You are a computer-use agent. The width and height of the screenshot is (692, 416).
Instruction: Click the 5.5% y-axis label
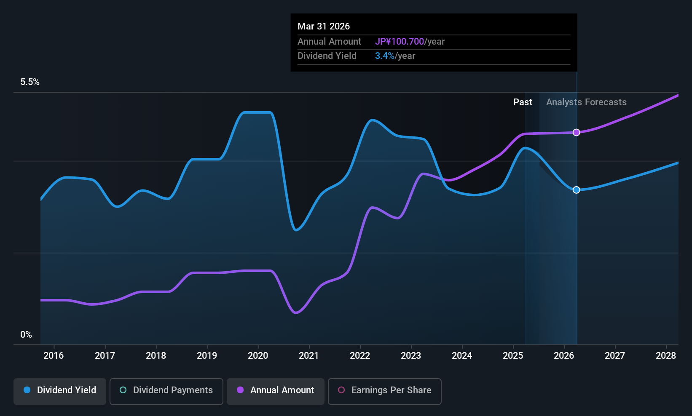coord(30,82)
